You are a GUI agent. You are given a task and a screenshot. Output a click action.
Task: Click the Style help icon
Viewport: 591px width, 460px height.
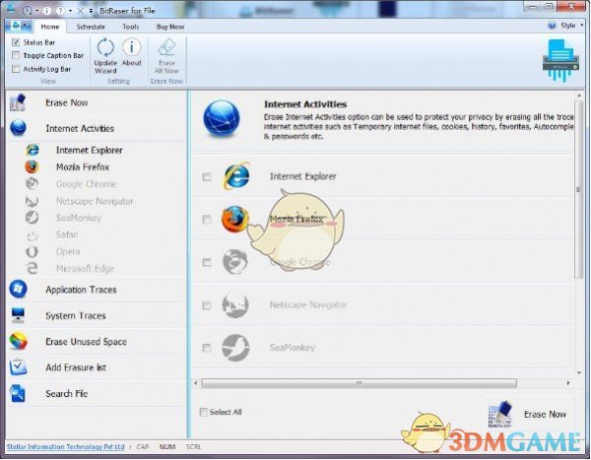point(552,26)
